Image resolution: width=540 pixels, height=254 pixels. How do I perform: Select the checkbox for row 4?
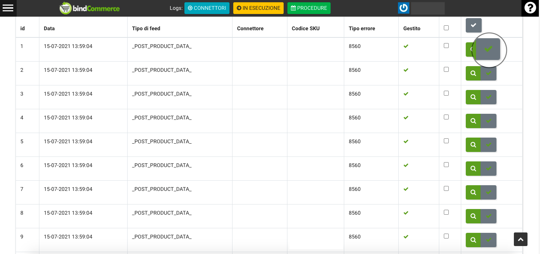[x=446, y=117]
